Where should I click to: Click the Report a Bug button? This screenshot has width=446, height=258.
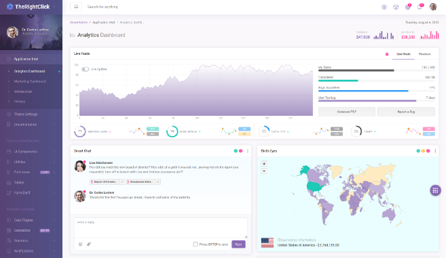(x=406, y=112)
